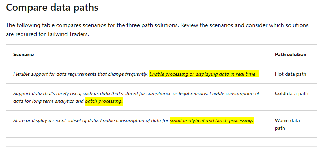Click the 'Compare data paths' heading

(x=52, y=8)
